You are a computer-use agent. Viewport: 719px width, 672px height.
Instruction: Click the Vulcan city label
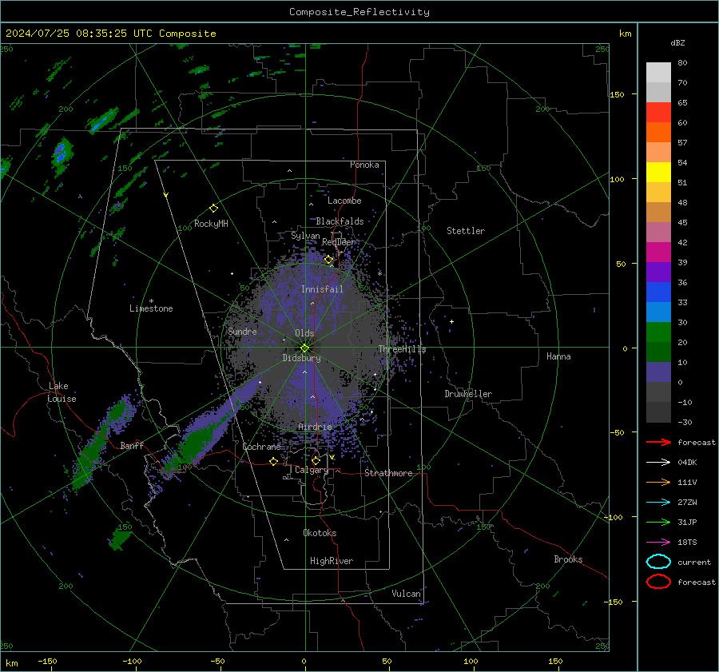click(x=407, y=594)
